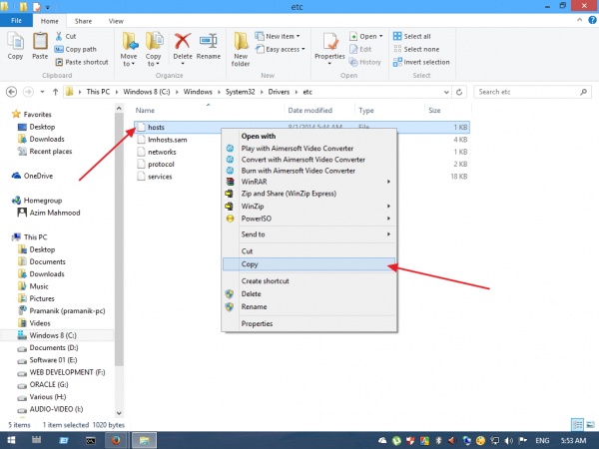Click Zip and Share (WinZip Express)
Screen dimensions: 599x449
point(309,194)
